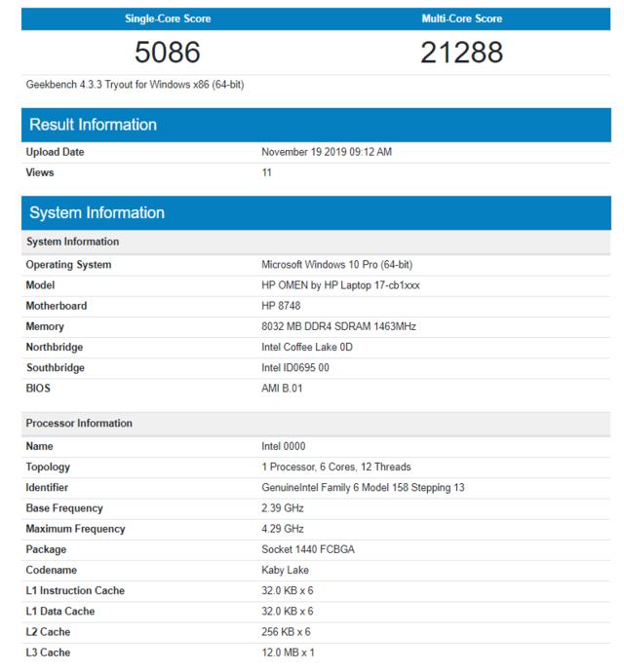
Task: Click the Identifier label
Action: [x=47, y=487]
